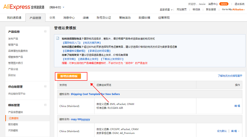
Task: Open 尺码模板 in sidebar
Action: pyautogui.click(x=13, y=131)
